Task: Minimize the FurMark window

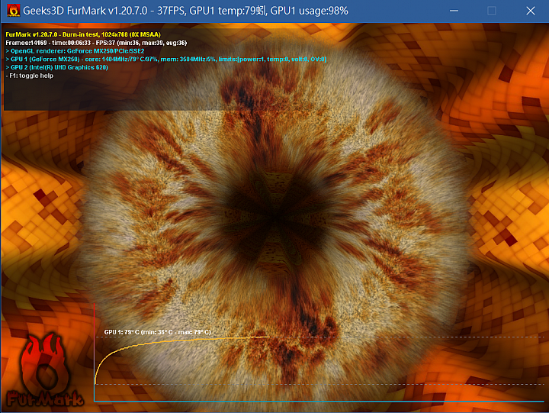Action: point(454,11)
